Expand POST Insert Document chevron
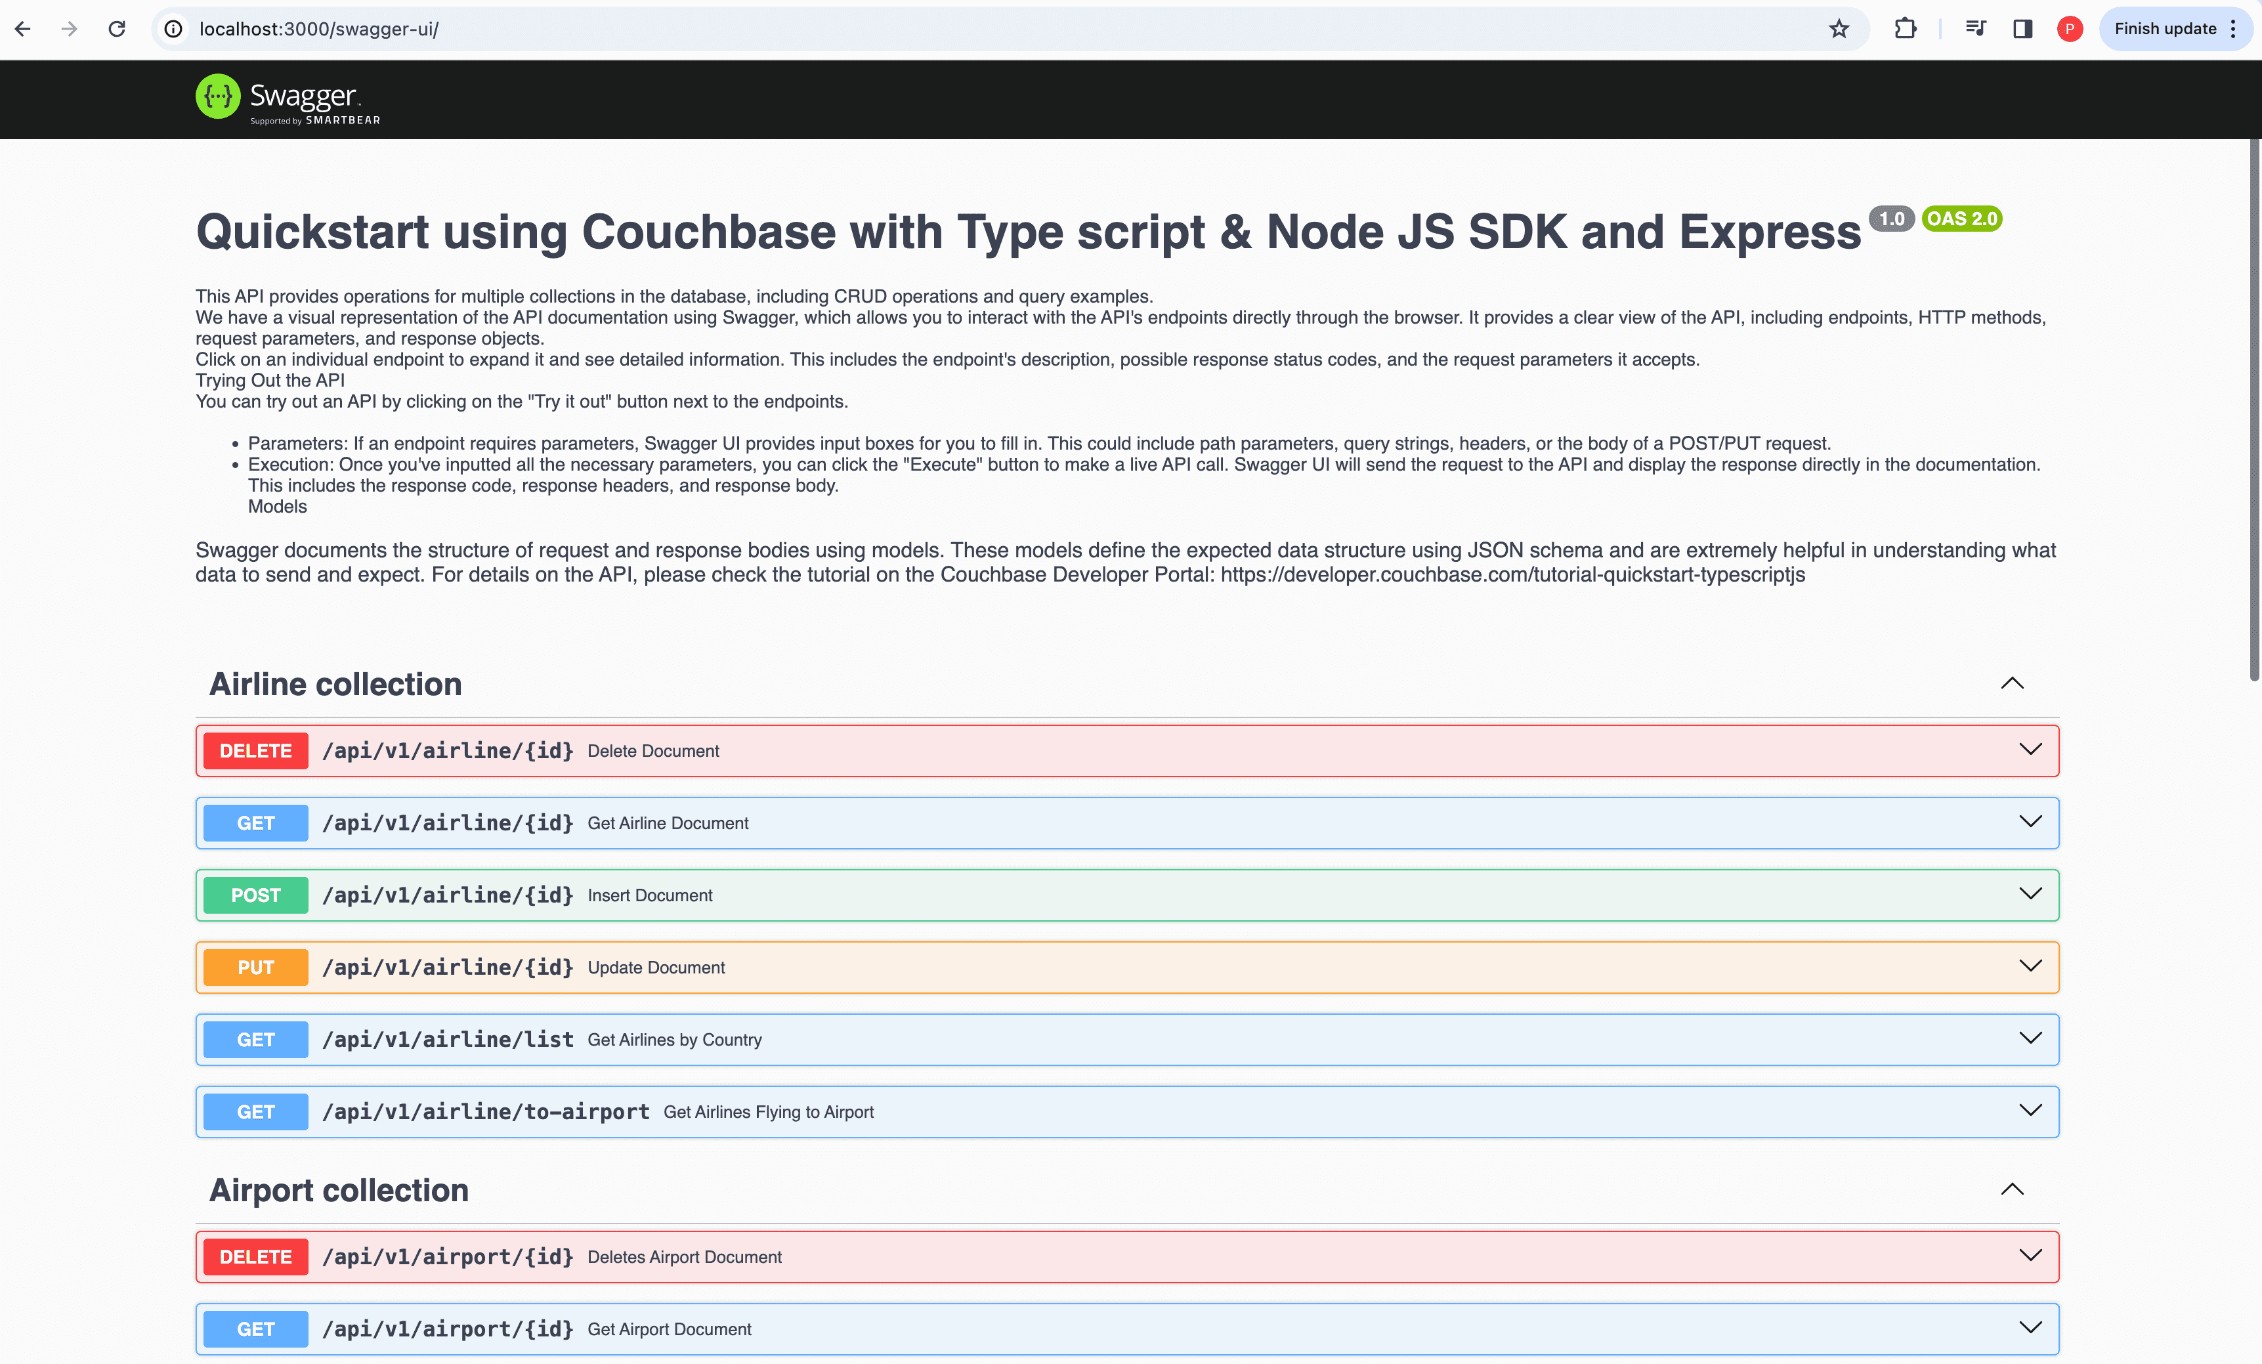The height and width of the screenshot is (1364, 2262). 2030,894
